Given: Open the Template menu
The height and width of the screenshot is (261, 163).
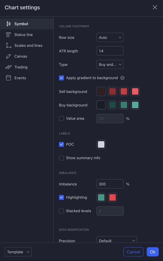Looking at the screenshot, I should tap(18, 252).
